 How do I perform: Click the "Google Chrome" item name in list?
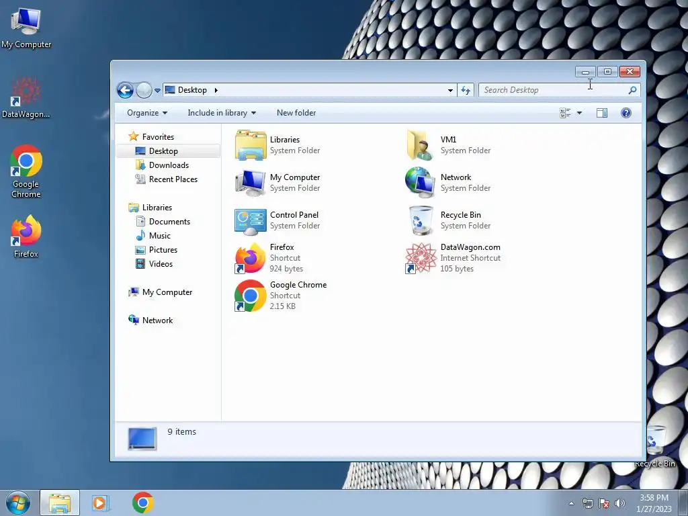(x=298, y=285)
